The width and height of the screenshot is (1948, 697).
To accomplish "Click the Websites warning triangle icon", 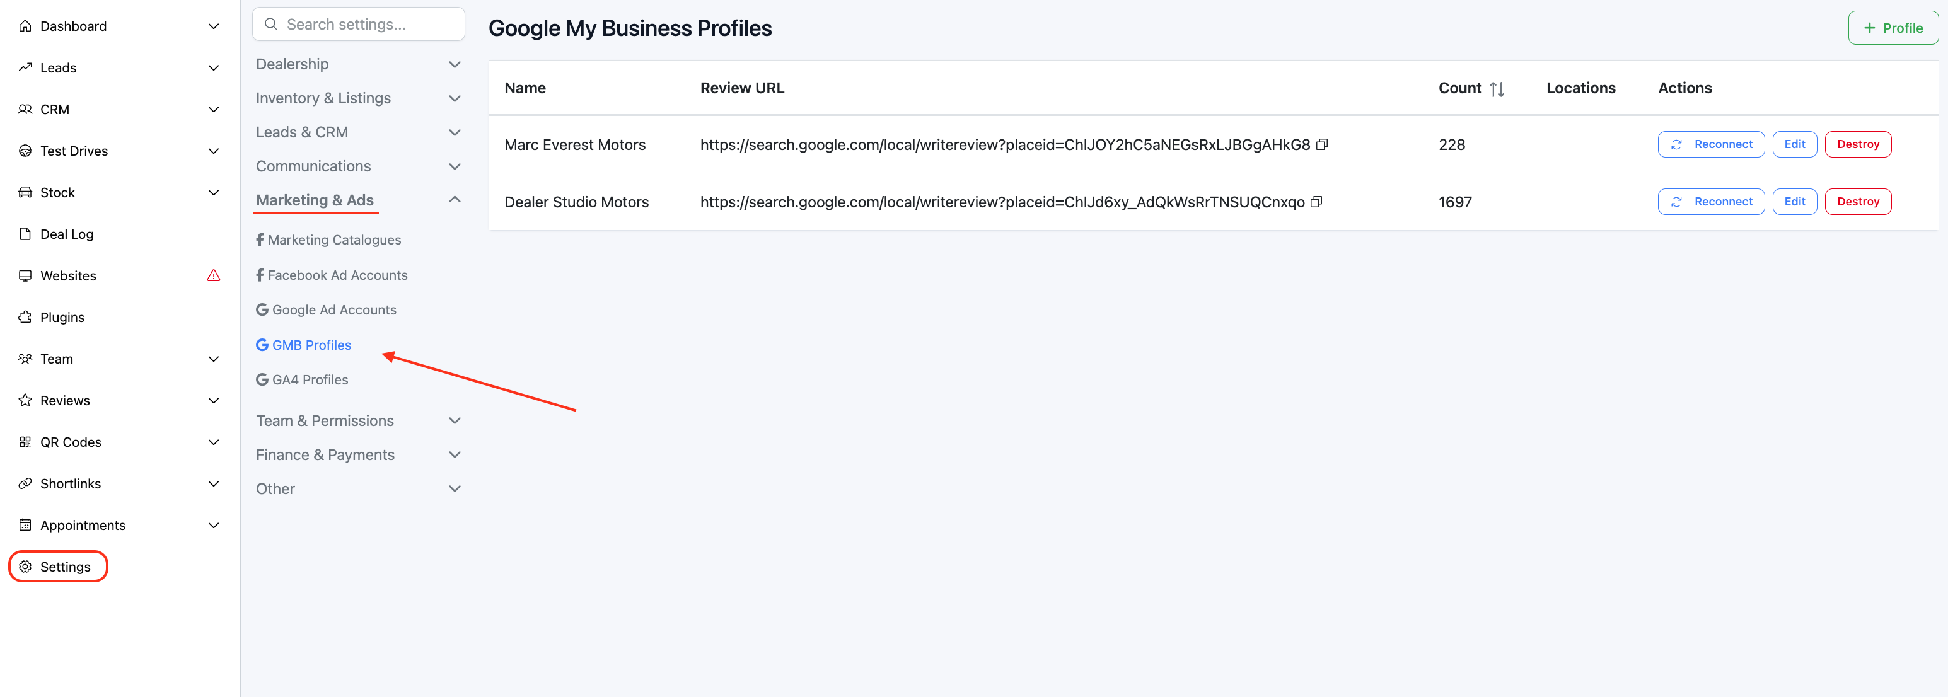I will [x=214, y=275].
